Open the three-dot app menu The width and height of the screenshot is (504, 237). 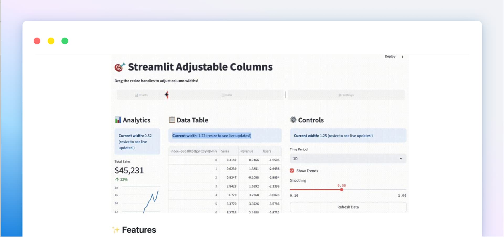(402, 56)
